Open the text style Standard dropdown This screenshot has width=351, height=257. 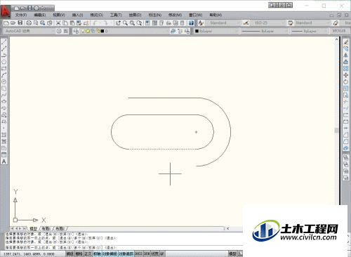(223, 22)
